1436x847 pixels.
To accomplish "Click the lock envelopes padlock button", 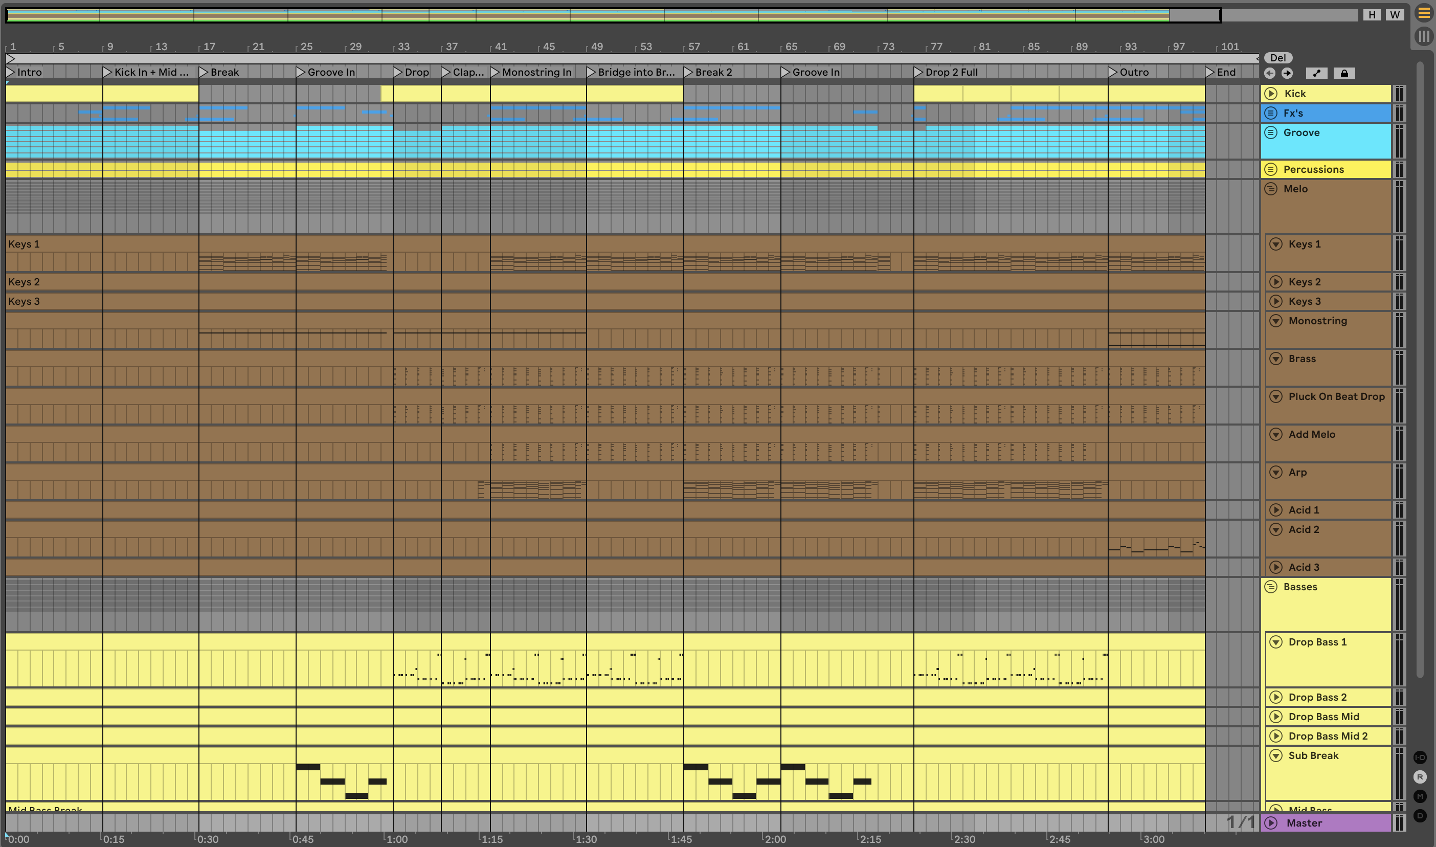I will [x=1344, y=73].
